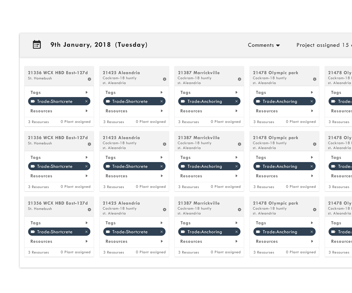Remove Trade:Shortcrete tag on bottom-row 21425 Aleandria card
Screen dimensions: 352x293
click(161, 232)
